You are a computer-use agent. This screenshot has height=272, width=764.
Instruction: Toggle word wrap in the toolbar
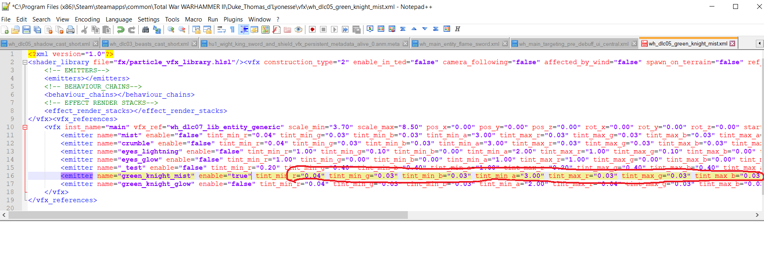tap(221, 29)
